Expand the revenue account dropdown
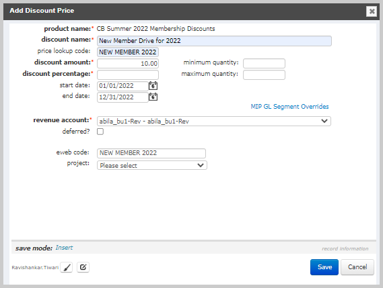383x288 pixels. 214,121
